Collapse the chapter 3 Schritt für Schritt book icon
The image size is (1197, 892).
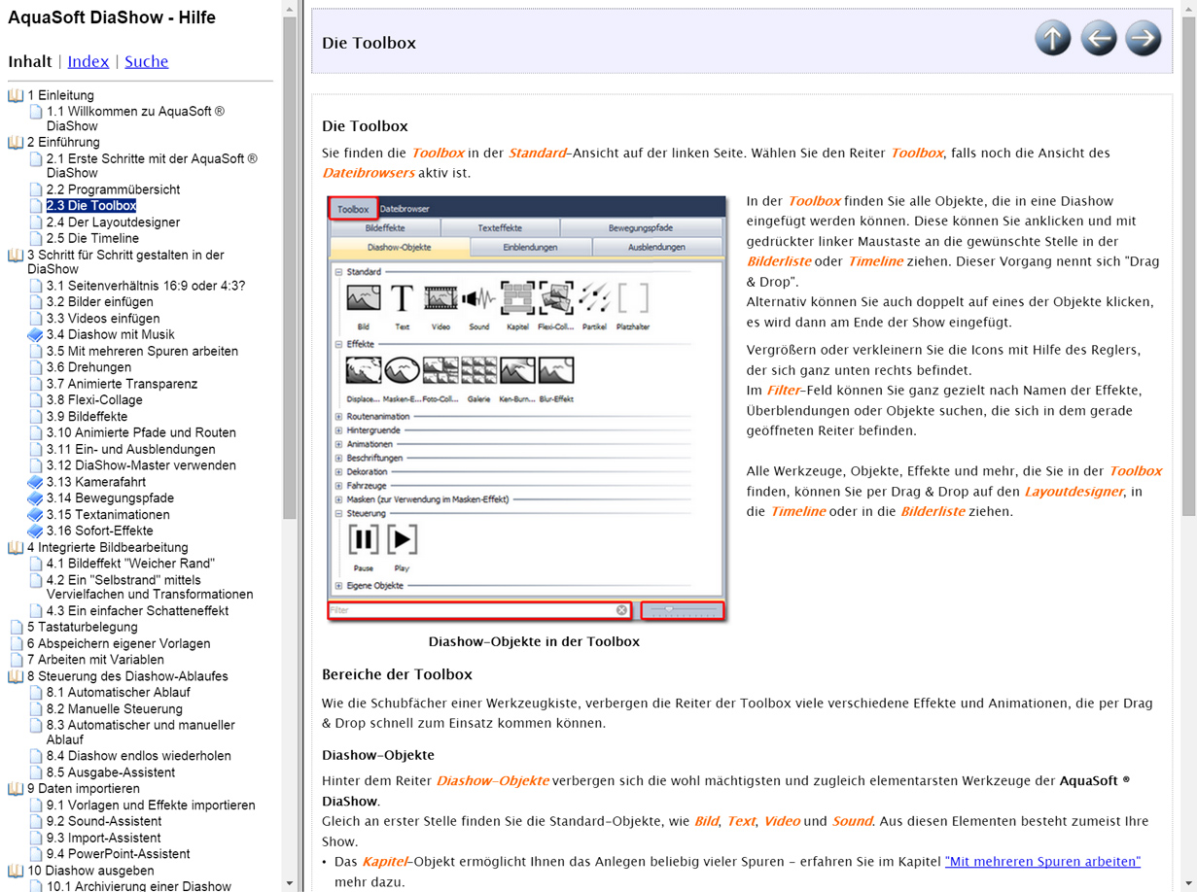pyautogui.click(x=16, y=255)
